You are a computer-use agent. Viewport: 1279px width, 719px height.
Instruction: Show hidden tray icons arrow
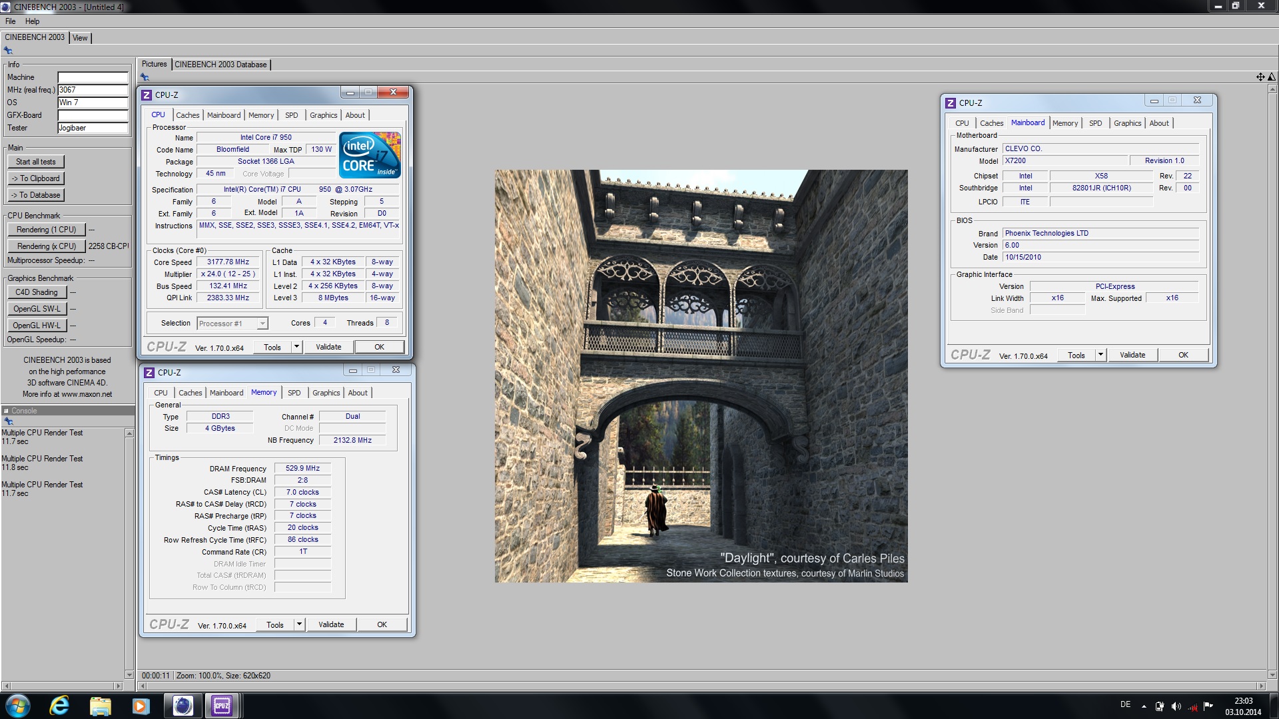point(1144,706)
